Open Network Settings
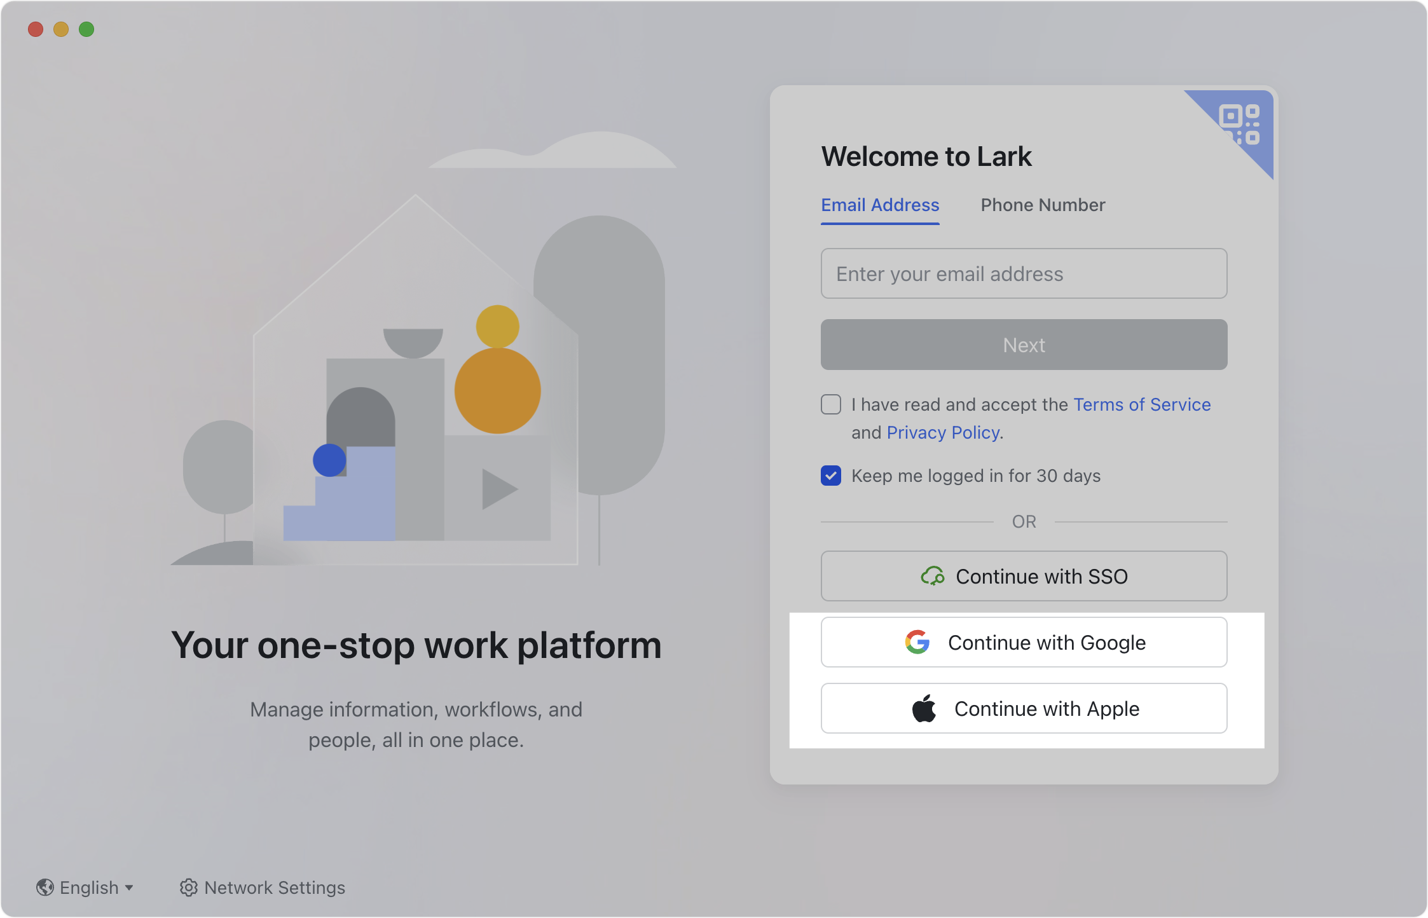The width and height of the screenshot is (1428, 918). 262,887
